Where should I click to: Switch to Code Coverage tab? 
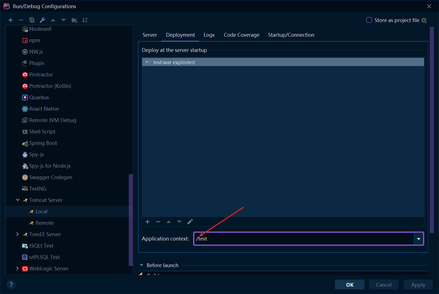[242, 35]
